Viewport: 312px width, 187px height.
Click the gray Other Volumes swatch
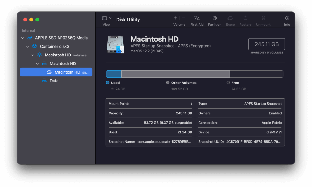[168, 82]
